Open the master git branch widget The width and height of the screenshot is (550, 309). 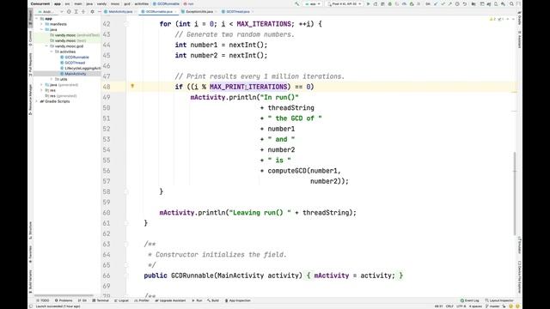tap(492, 306)
